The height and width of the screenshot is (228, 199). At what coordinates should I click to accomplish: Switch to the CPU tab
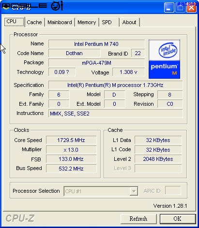point(14,22)
